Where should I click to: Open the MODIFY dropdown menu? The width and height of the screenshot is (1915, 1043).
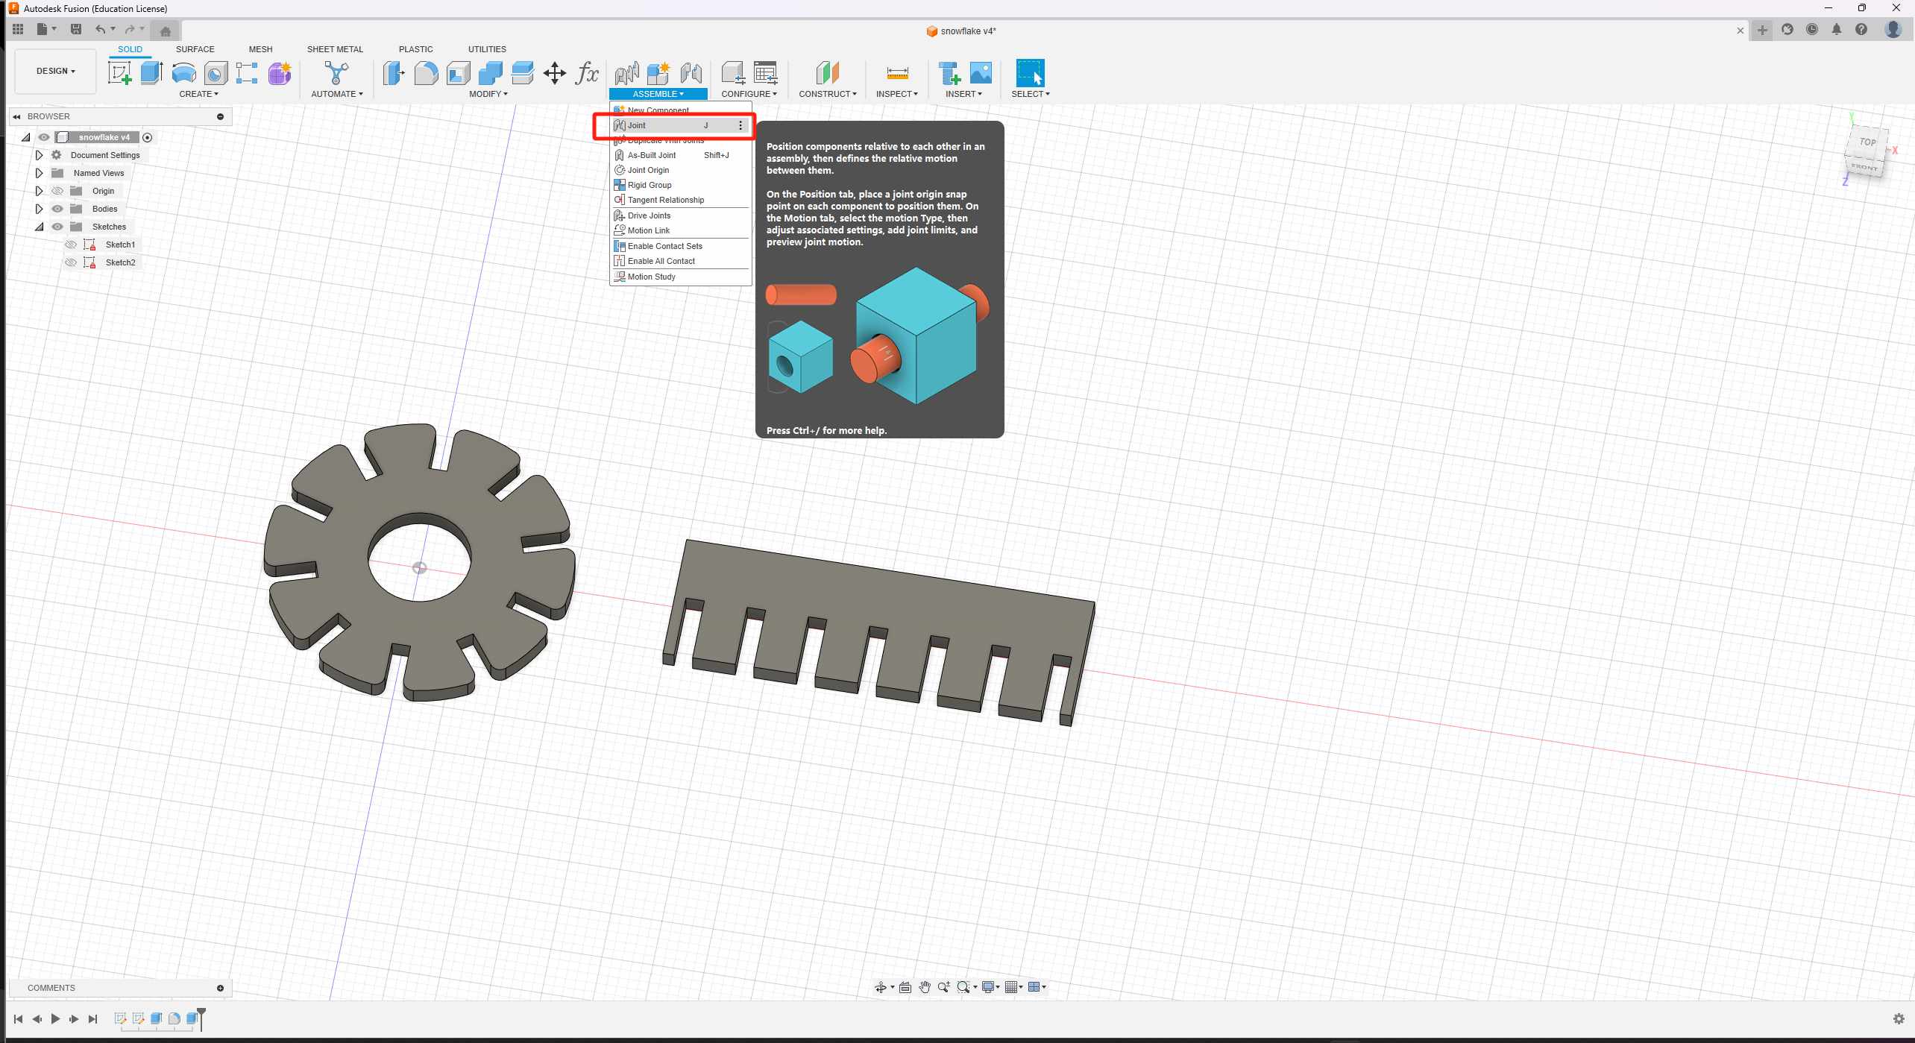(x=488, y=94)
